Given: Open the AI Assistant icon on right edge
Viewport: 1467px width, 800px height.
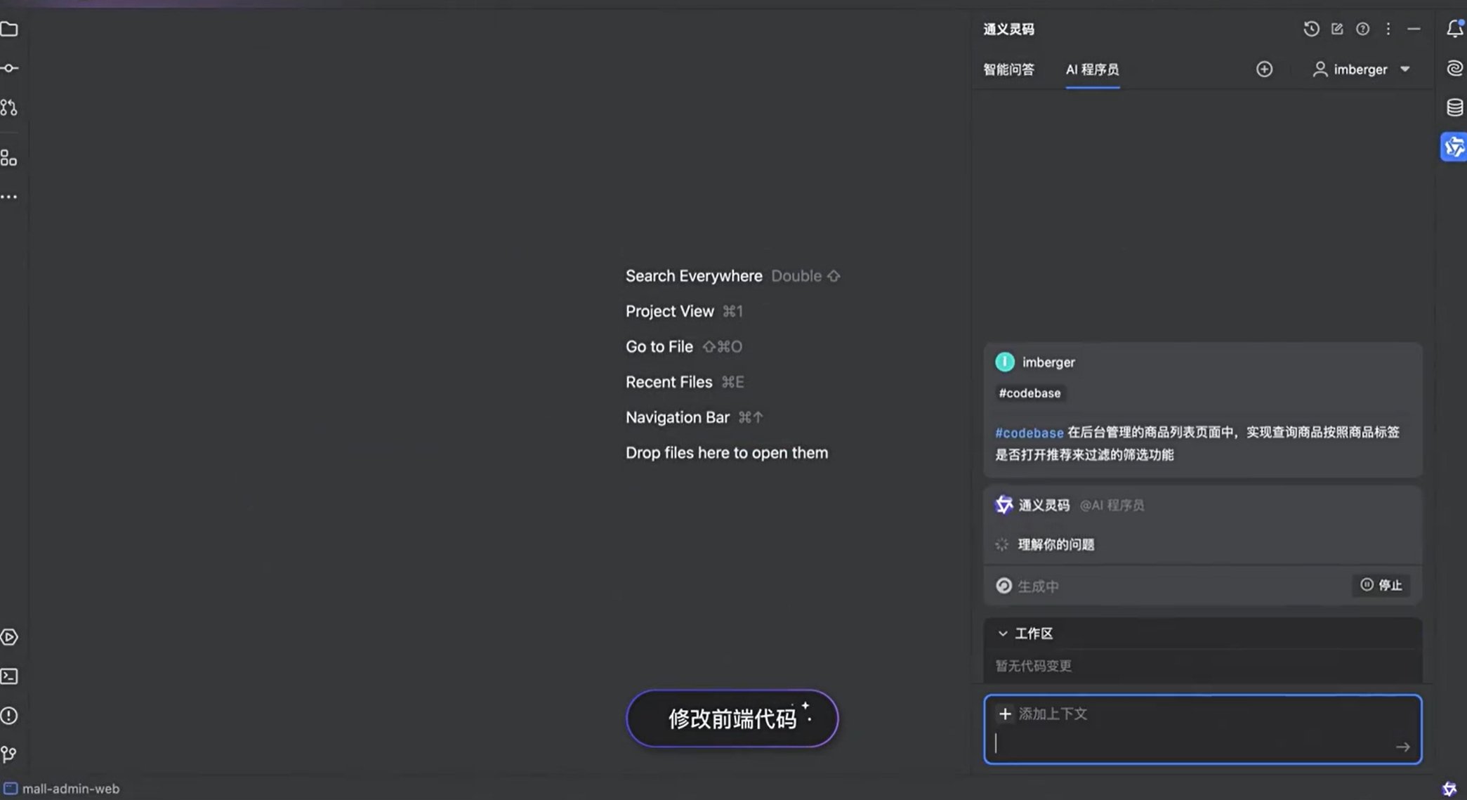Looking at the screenshot, I should pyautogui.click(x=1454, y=68).
